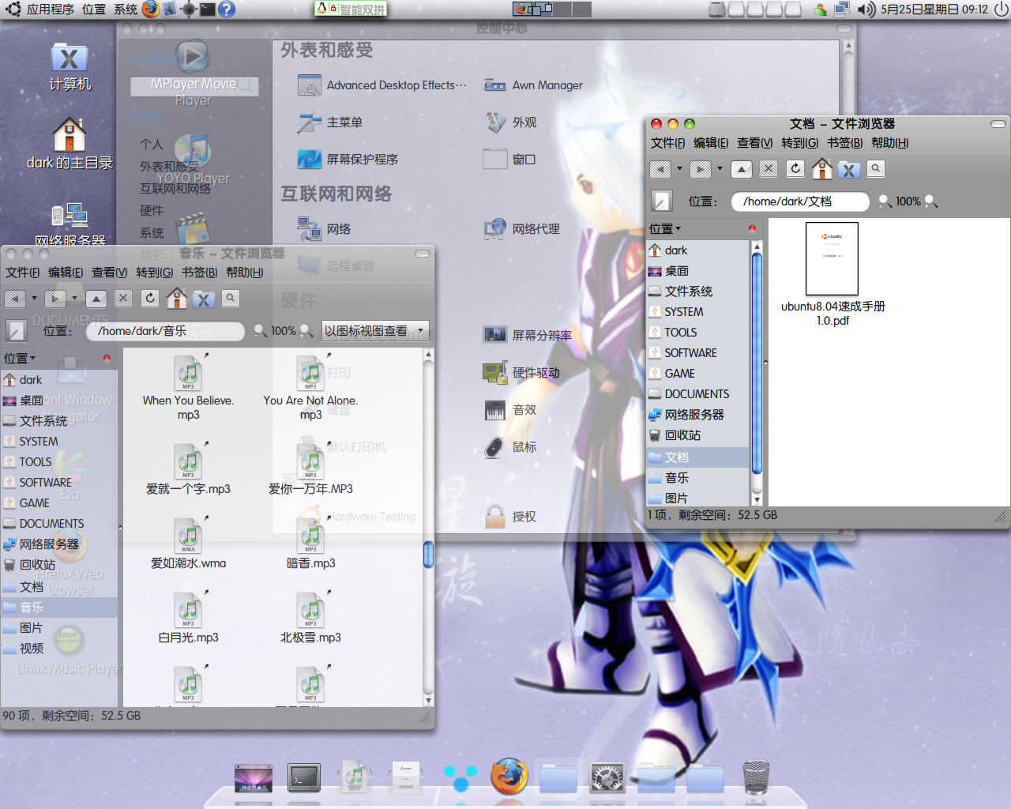Open the 以图标视图查看 view mode dropdown
Viewport: 1011px width, 809px height.
coord(375,331)
